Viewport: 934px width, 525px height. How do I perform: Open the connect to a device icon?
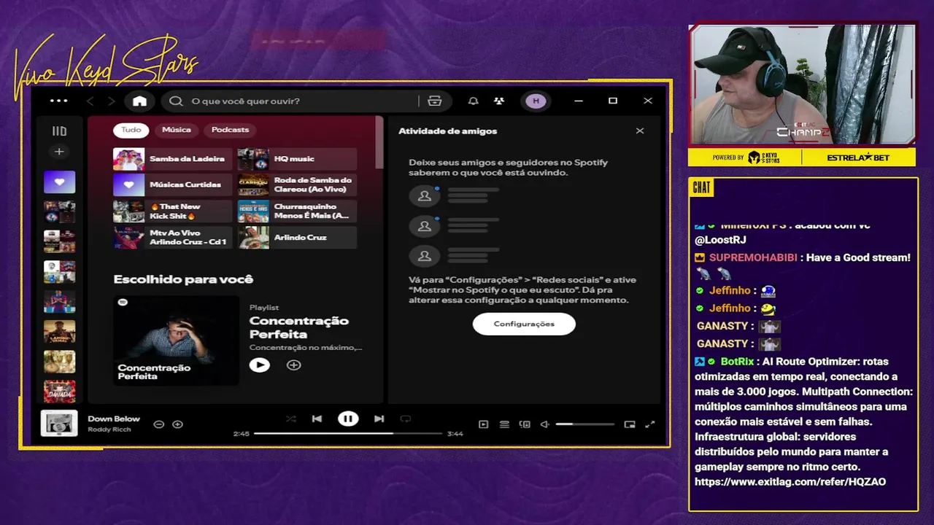coord(525,424)
